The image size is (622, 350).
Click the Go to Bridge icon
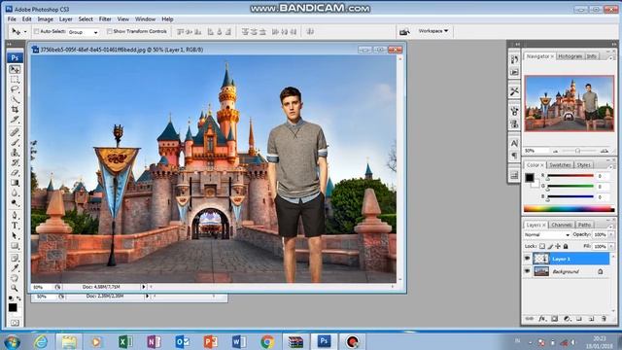404,31
